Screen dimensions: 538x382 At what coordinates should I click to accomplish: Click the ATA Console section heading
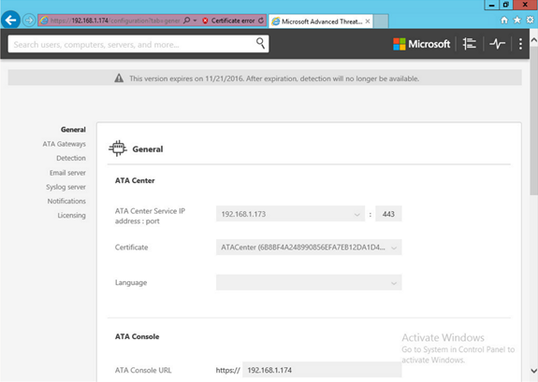(x=137, y=336)
